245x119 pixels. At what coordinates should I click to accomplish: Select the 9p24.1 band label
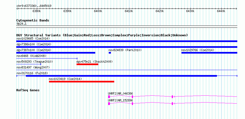(x=21, y=24)
